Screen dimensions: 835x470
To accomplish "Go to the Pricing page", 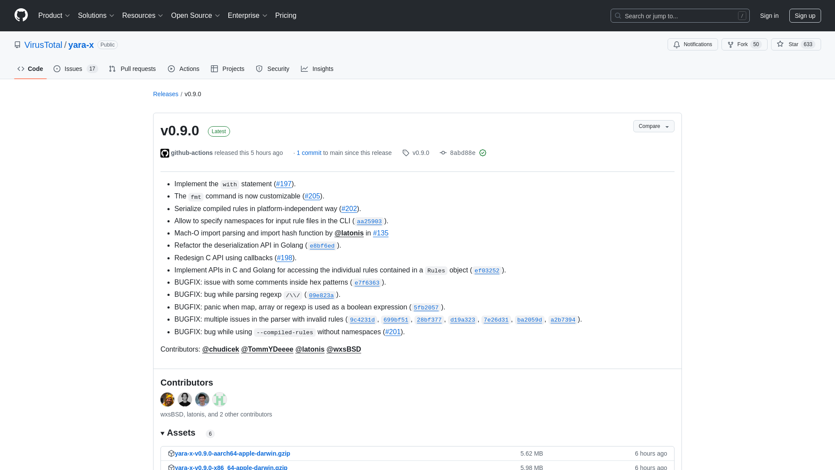I will point(286,16).
